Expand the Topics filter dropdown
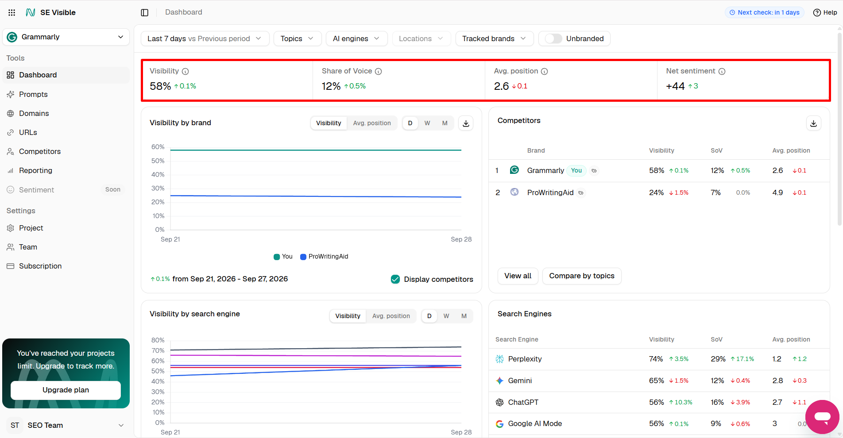Screen dimensions: 843x438 point(298,39)
